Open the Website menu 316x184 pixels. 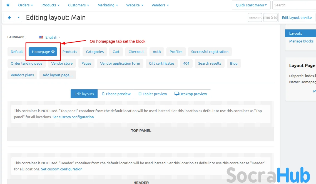coord(135,5)
